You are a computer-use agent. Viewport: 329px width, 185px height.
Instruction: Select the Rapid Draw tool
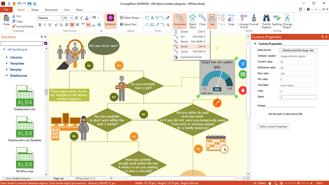(x=192, y=20)
